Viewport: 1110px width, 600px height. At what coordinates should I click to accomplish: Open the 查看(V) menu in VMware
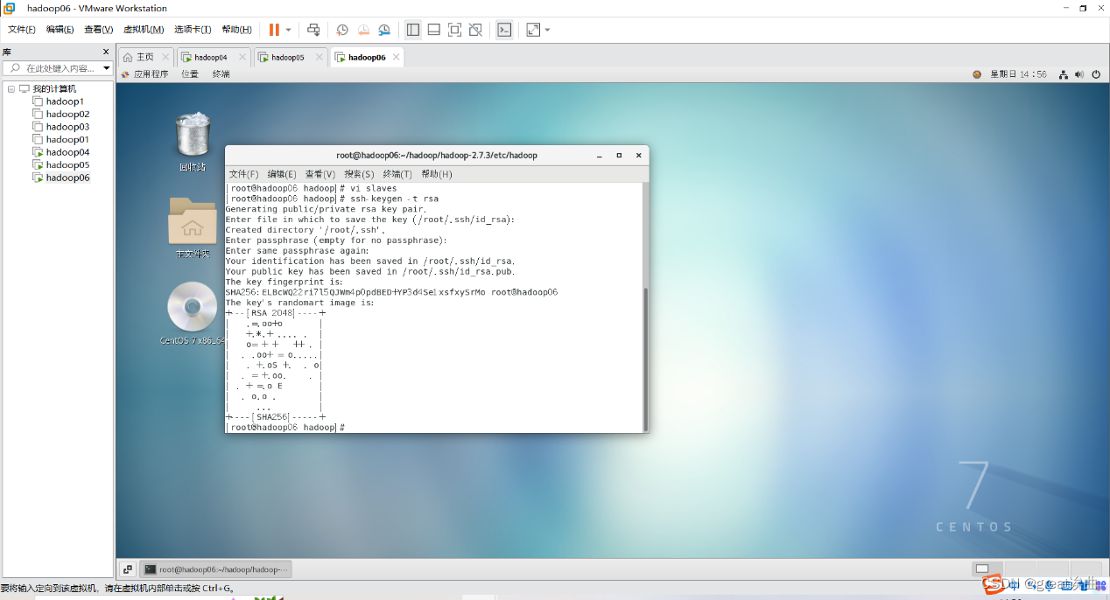pos(99,30)
